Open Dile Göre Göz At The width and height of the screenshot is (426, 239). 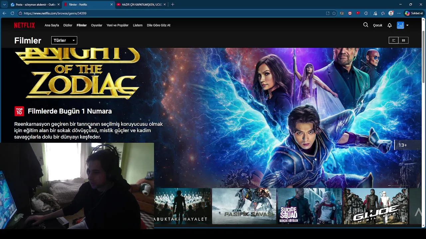click(x=158, y=25)
